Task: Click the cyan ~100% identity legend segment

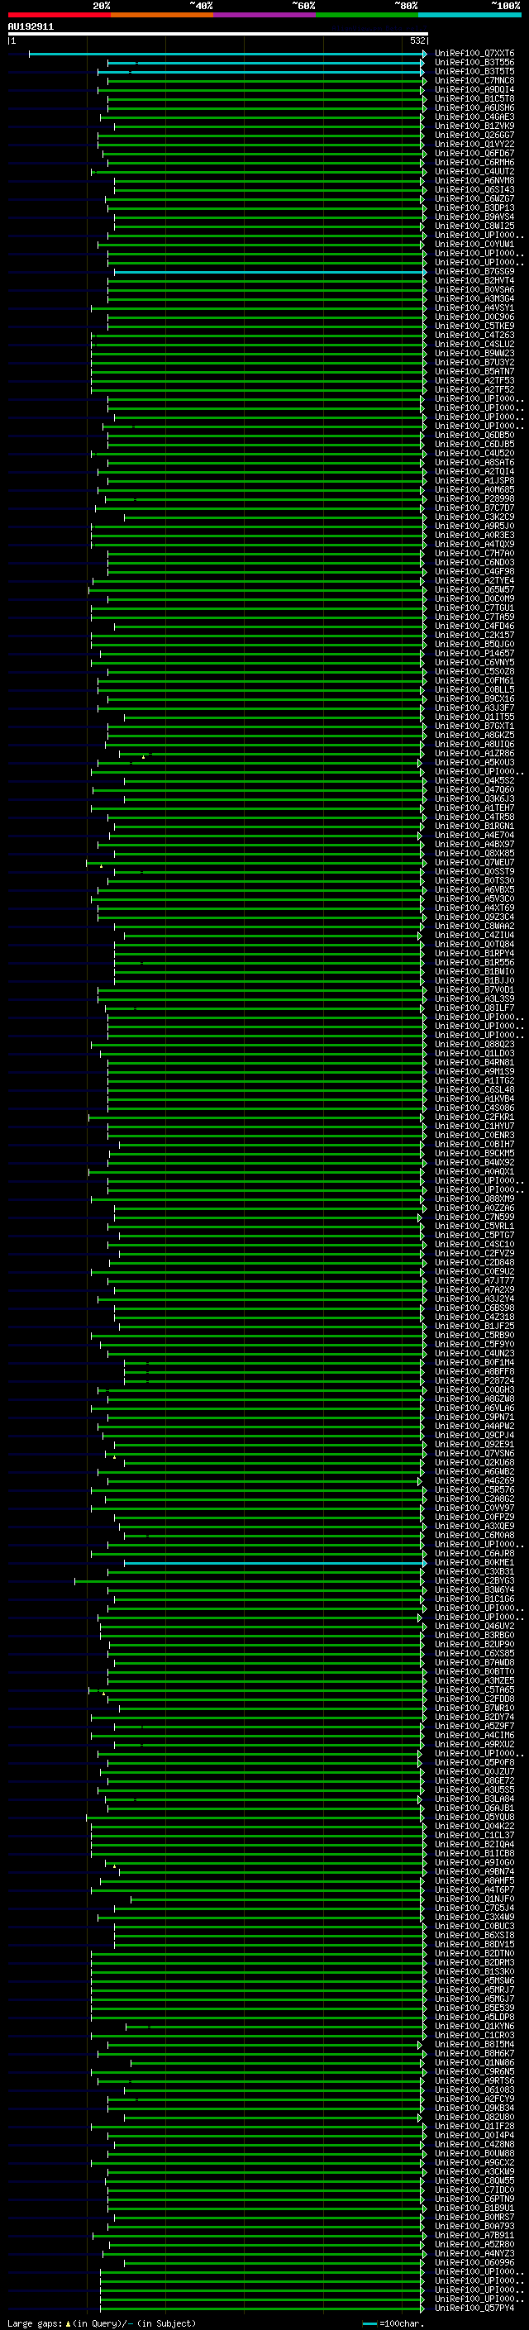Action: tap(469, 15)
